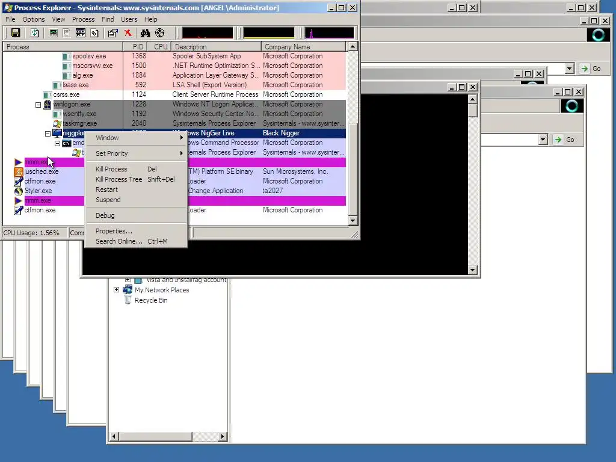Select Debug in the context menu
This screenshot has height=462, width=616.
click(136, 215)
